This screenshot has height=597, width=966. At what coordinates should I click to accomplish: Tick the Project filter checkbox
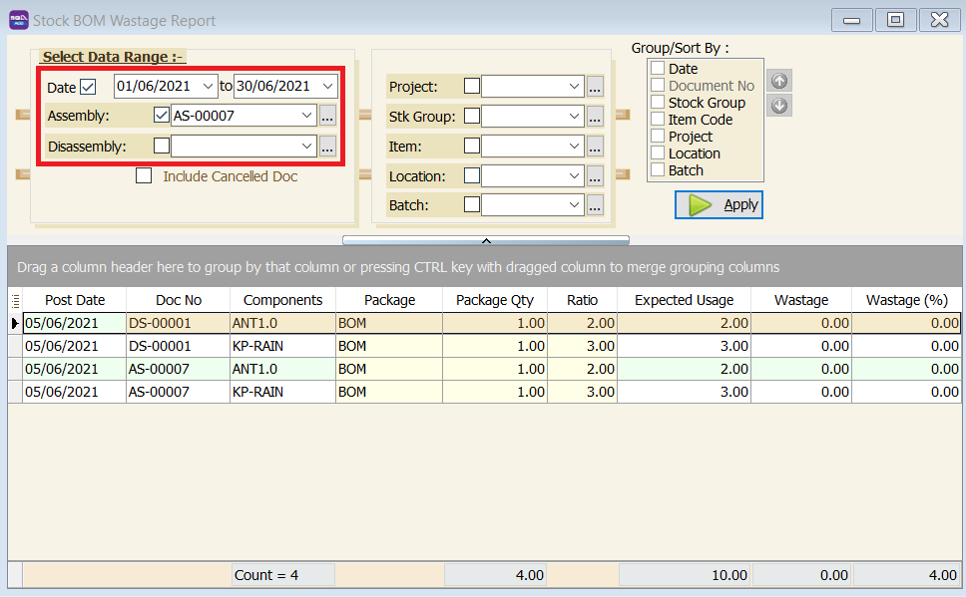pyautogui.click(x=470, y=86)
